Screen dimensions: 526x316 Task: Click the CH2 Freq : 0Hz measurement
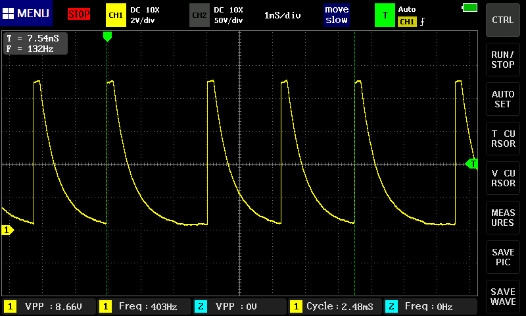(x=430, y=306)
